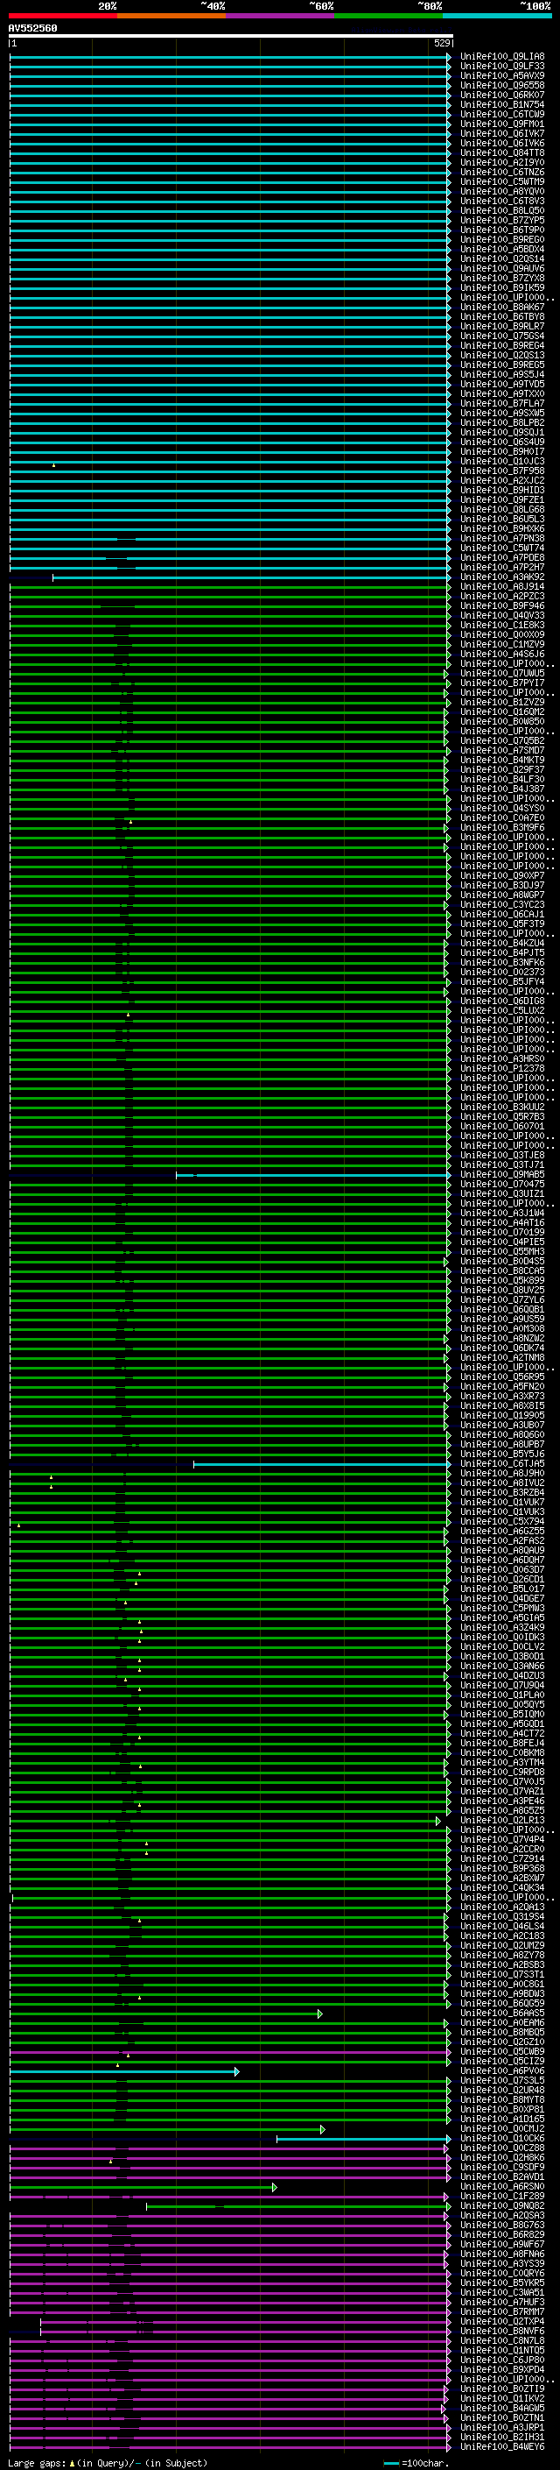Select the label UniRef100_B8CCA5

click(x=502, y=1270)
